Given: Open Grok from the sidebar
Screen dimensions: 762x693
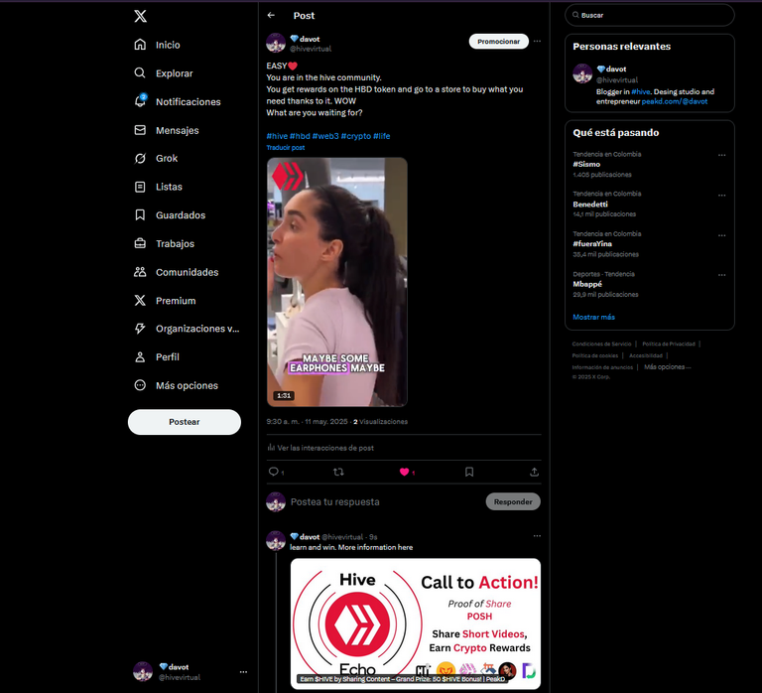Looking at the screenshot, I should tap(156, 158).
